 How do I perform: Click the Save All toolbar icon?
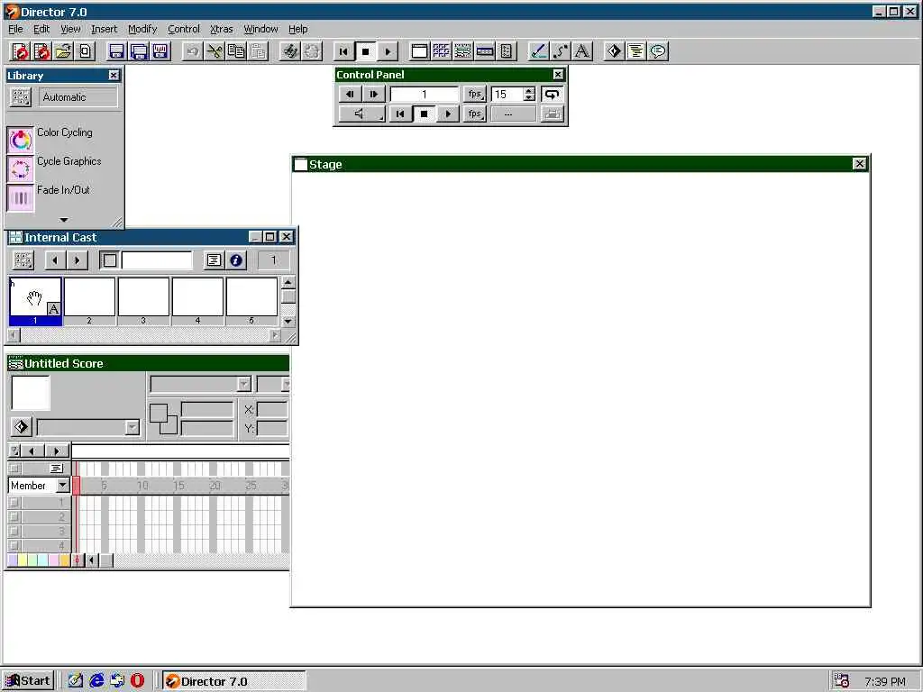pyautogui.click(x=138, y=51)
